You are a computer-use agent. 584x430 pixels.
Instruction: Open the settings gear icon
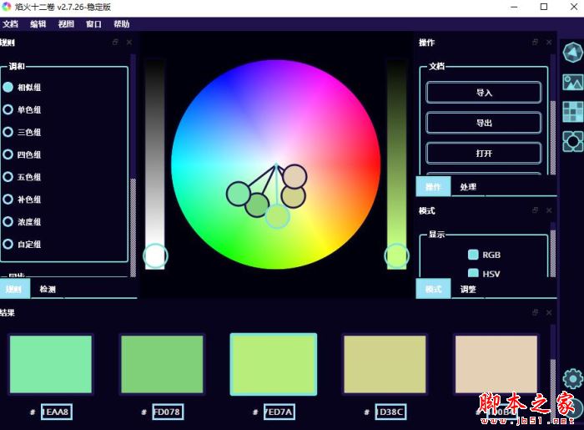coord(572,378)
